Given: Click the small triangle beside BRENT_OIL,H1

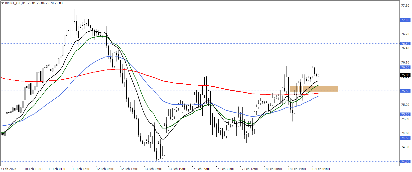Looking at the screenshot, I should [x=3, y=3].
